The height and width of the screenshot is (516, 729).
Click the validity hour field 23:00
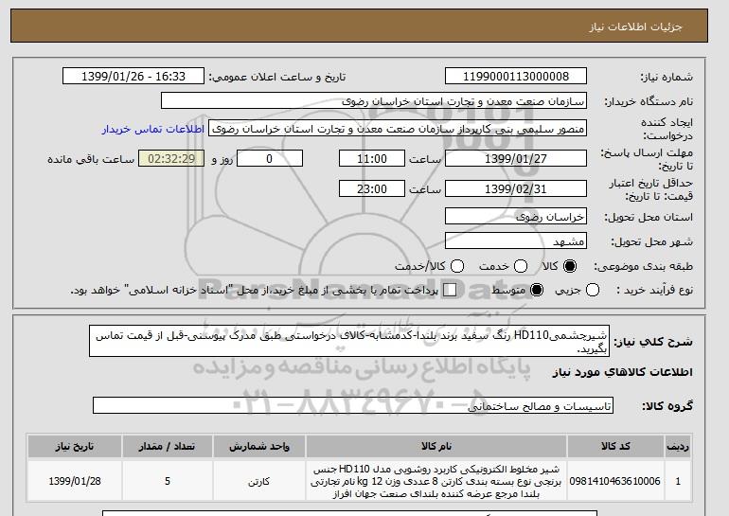coord(372,188)
